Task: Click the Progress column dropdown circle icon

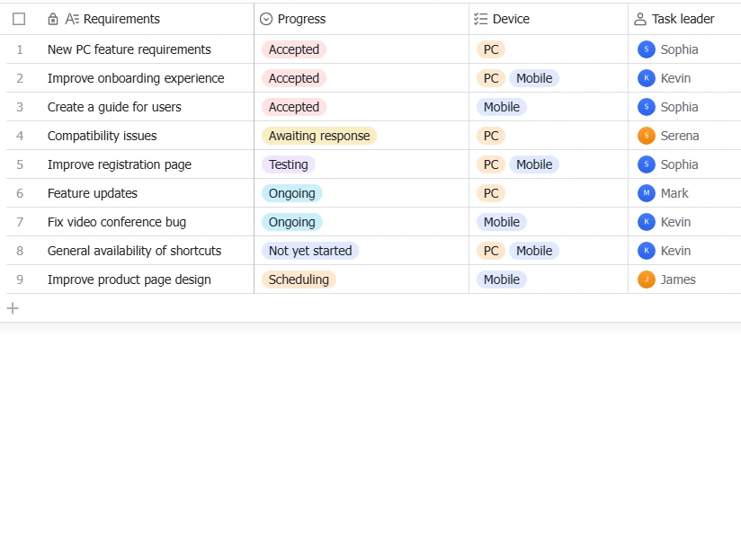Action: click(x=266, y=19)
